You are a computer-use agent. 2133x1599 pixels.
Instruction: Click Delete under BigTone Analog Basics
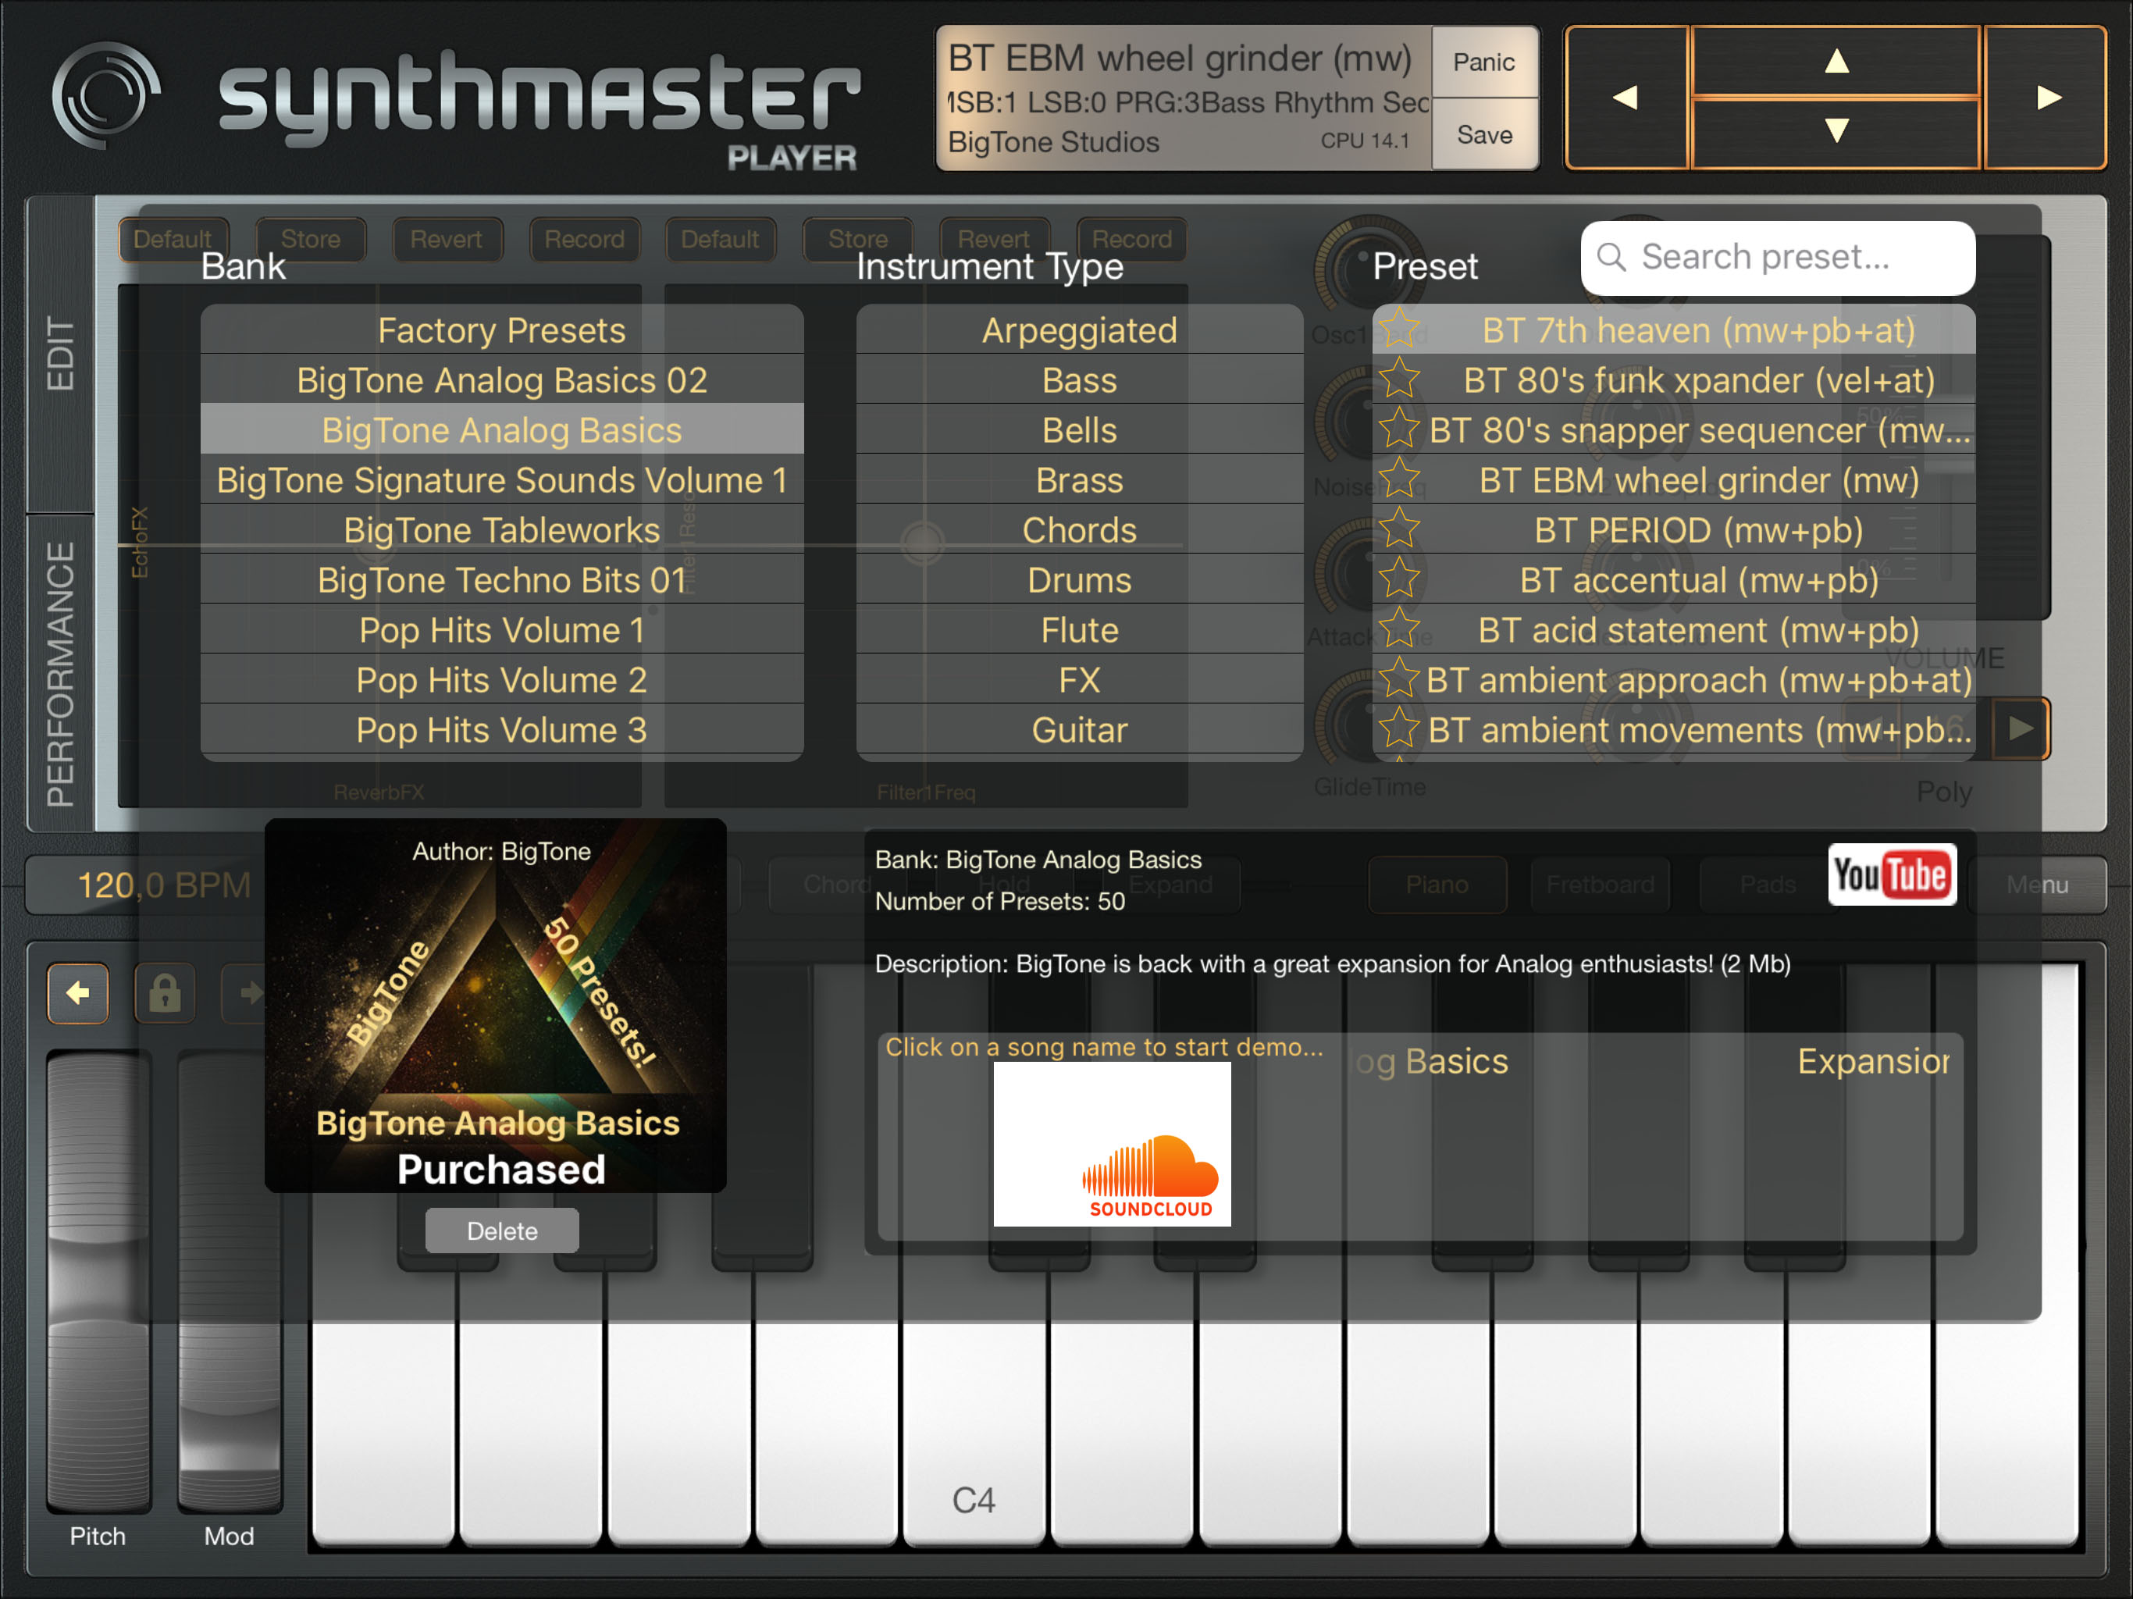click(x=501, y=1230)
